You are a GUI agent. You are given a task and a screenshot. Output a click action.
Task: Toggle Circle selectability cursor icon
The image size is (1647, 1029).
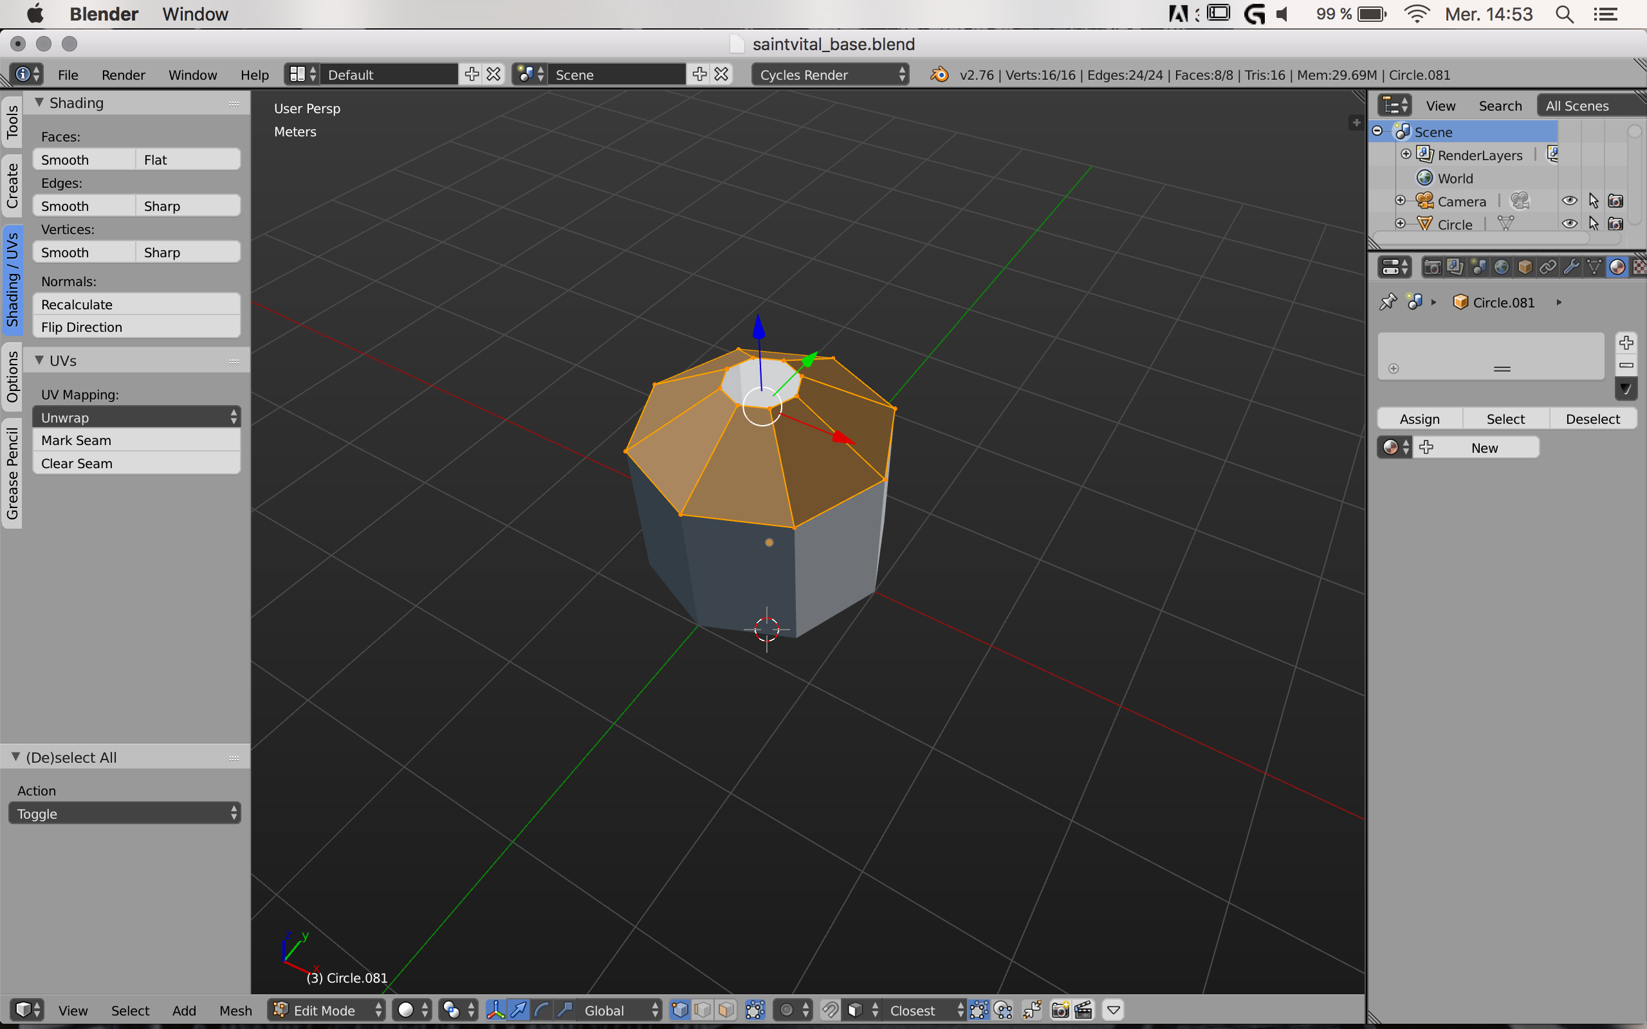(x=1593, y=224)
